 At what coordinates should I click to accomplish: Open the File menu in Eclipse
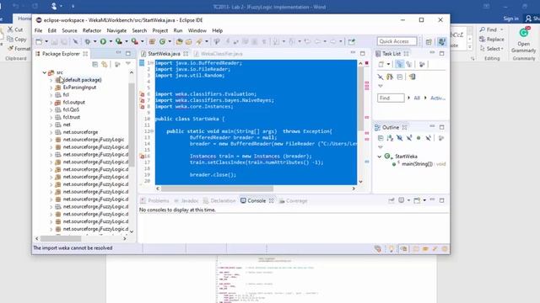(x=38, y=30)
